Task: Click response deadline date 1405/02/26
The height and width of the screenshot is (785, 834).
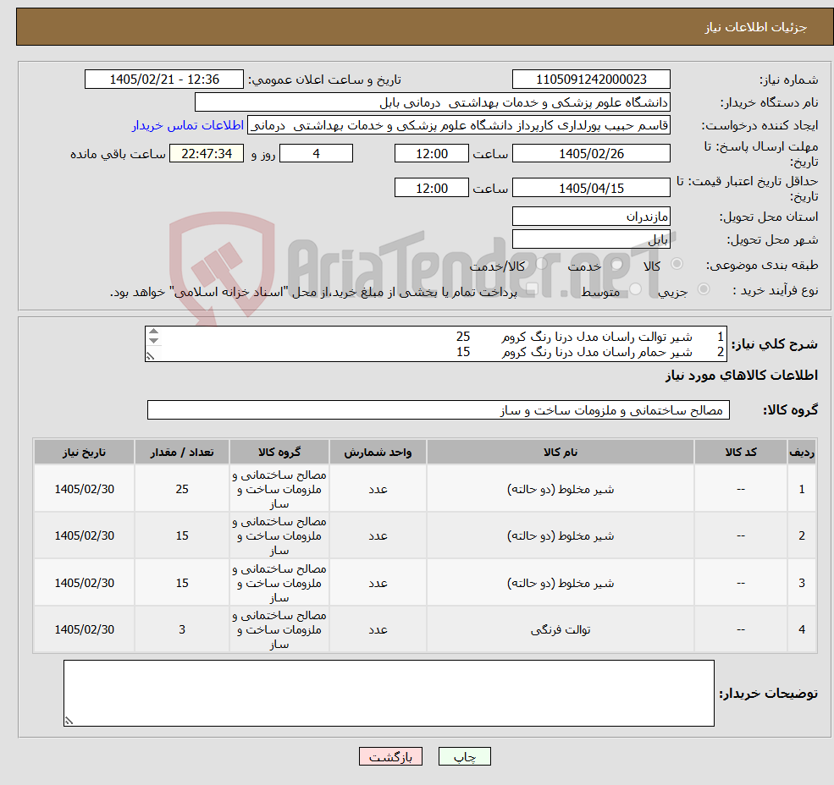Action: [x=591, y=154]
